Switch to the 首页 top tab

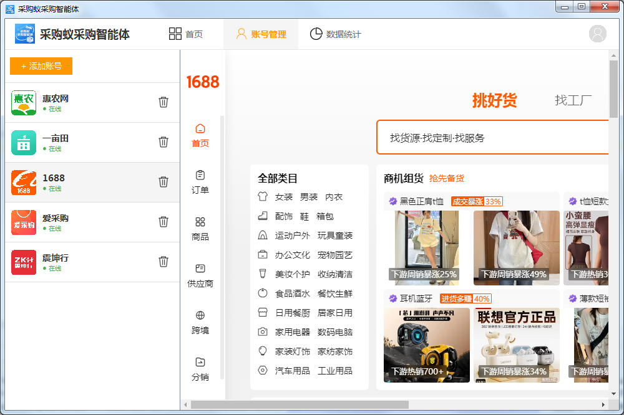[x=186, y=34]
